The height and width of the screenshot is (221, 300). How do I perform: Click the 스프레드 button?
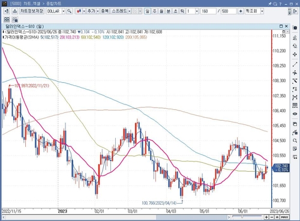[119, 11]
